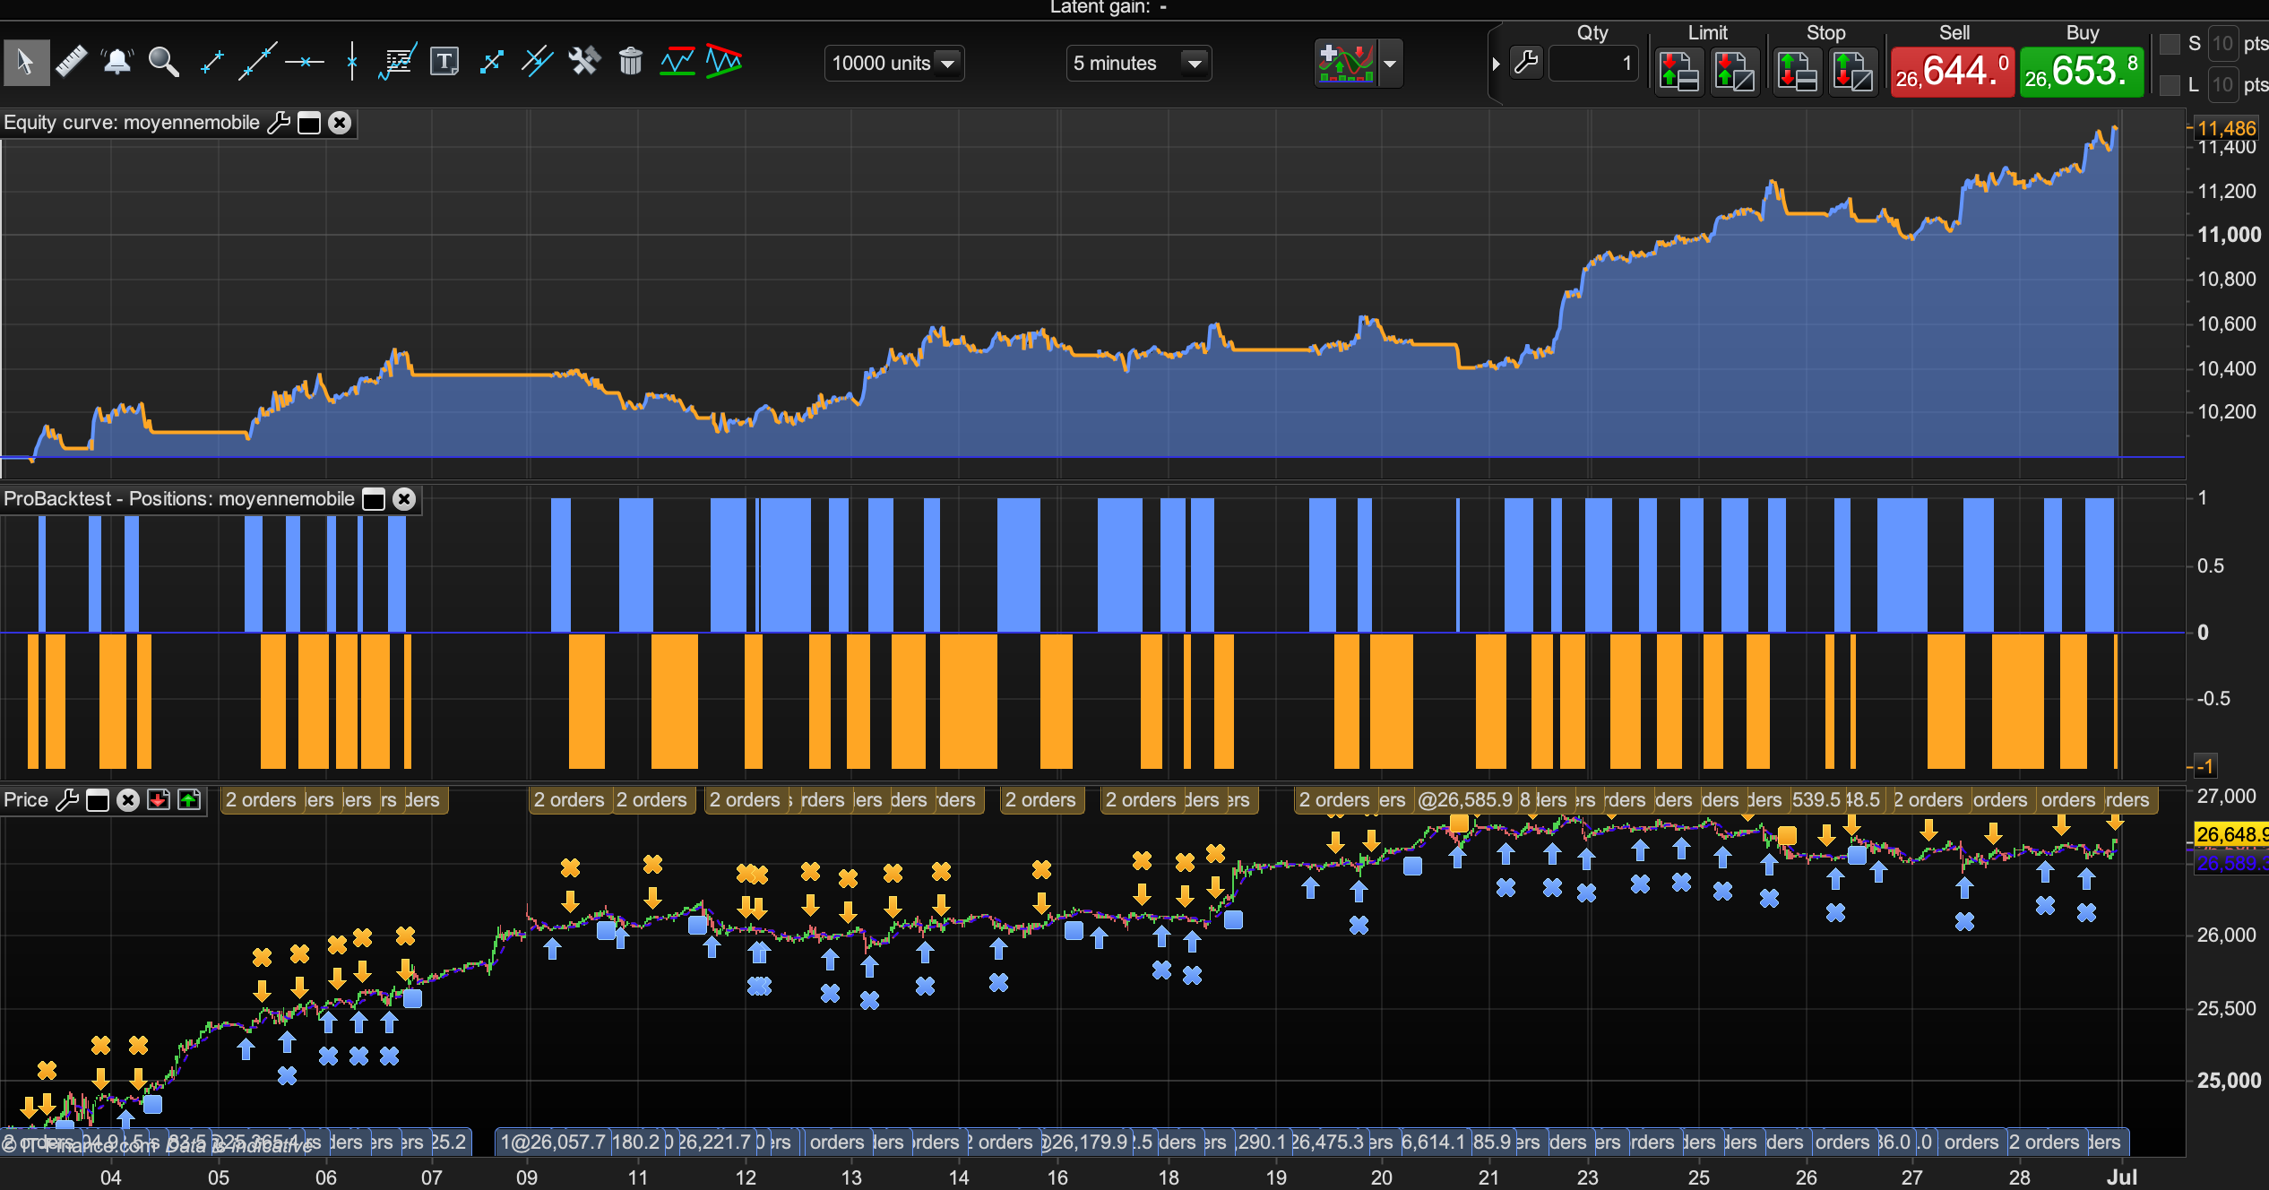Select the triangle pattern drawing tool
The width and height of the screenshot is (2269, 1190).
pos(723,62)
